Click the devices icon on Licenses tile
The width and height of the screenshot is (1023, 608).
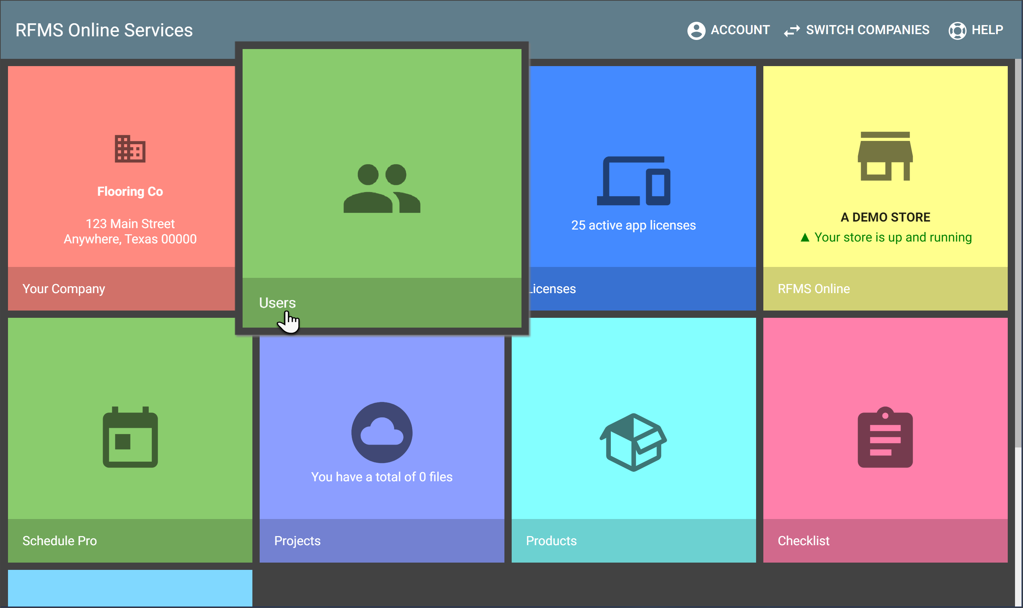pyautogui.click(x=633, y=181)
